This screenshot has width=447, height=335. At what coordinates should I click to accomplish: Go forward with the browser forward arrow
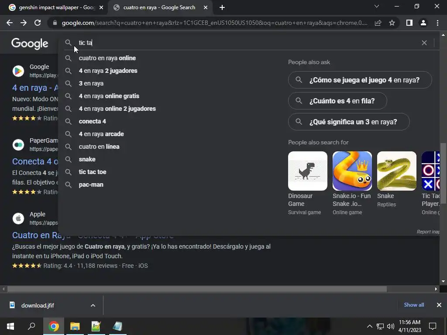(24, 23)
